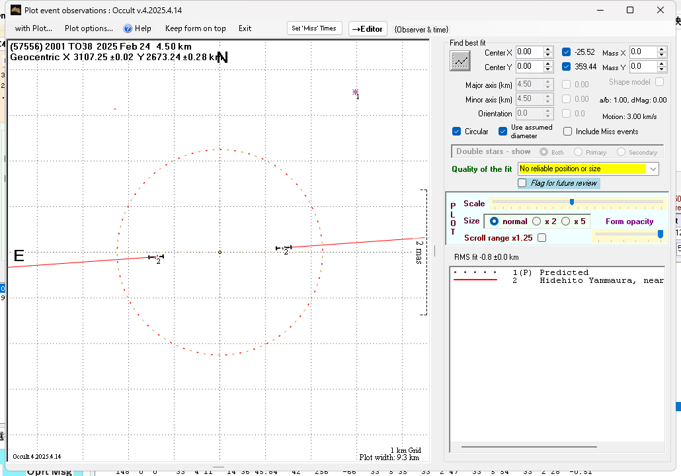
Task: Enable Include Miss events checkbox
Action: click(x=567, y=132)
